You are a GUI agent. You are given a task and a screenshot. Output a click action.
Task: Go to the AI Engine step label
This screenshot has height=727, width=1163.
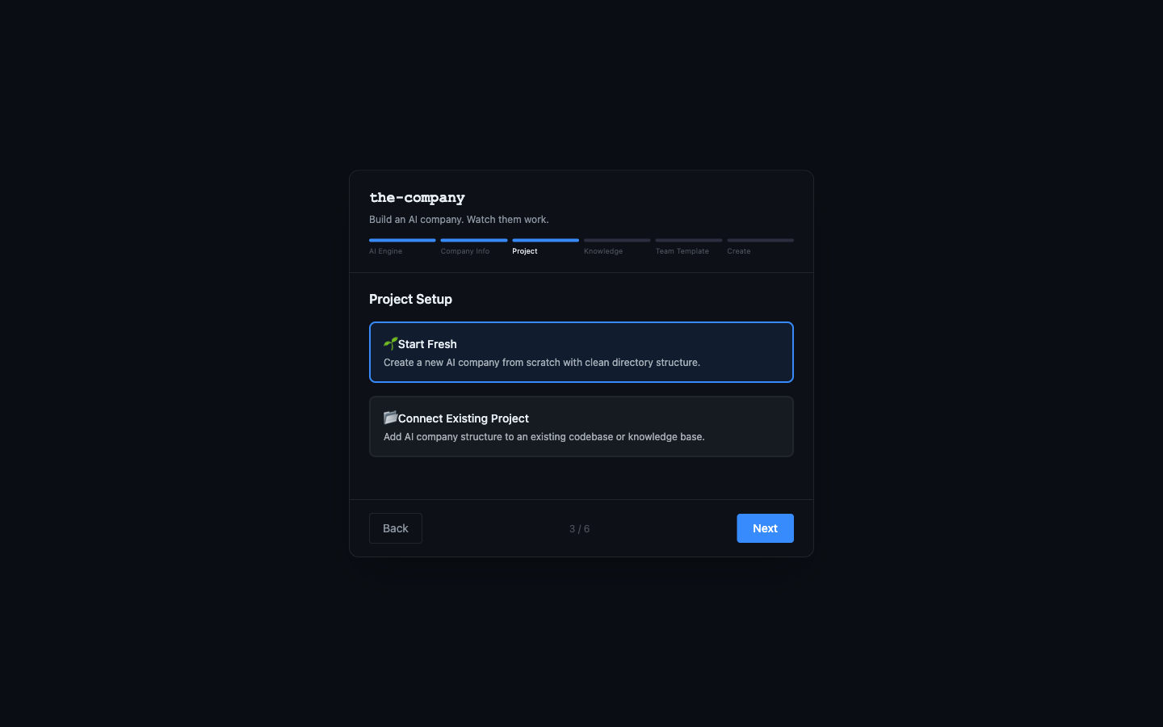coord(385,251)
